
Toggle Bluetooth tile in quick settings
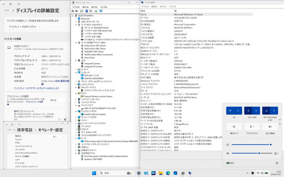tap(248, 110)
